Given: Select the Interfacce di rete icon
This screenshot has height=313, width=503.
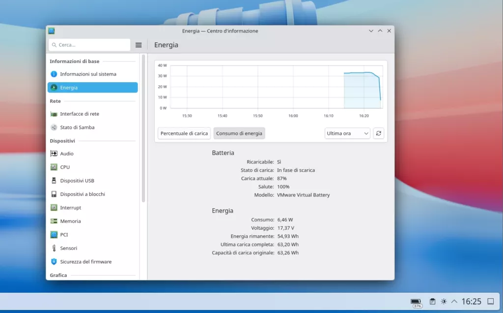Looking at the screenshot, I should pyautogui.click(x=54, y=114).
